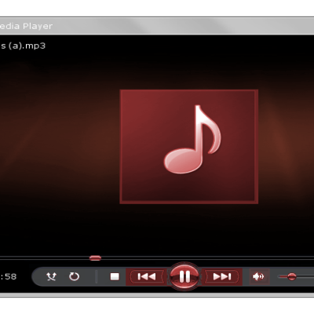This screenshot has width=314, height=314.
Task: Skip to the previous track
Action: (x=147, y=276)
